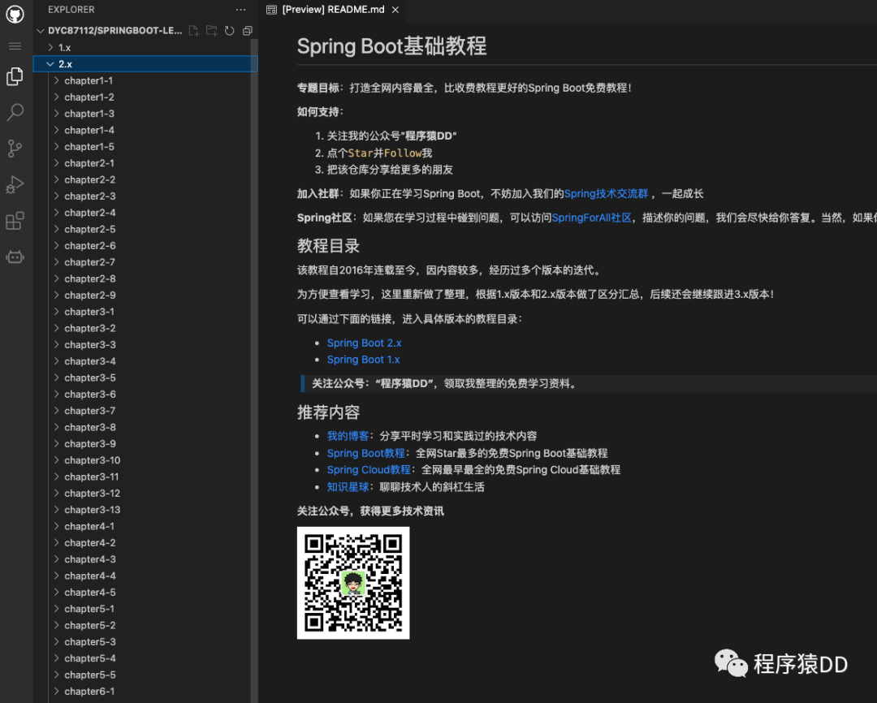Expand the chapter4-1 folder
This screenshot has width=877, height=703.
57,526
